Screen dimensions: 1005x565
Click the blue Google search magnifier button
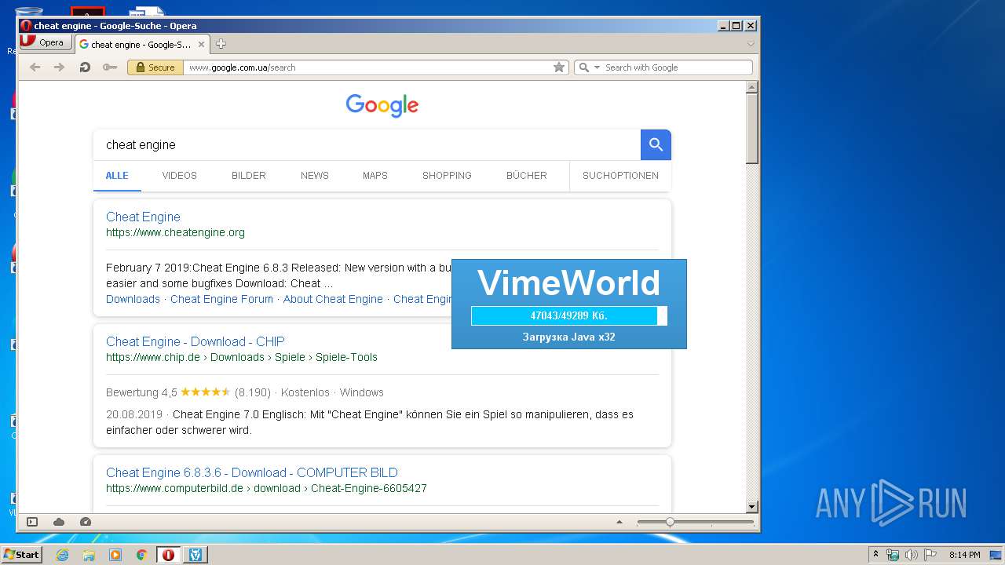coord(656,144)
